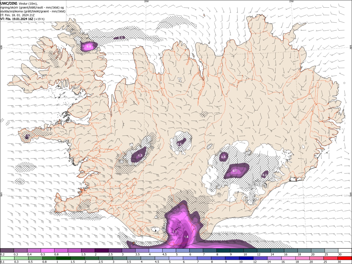Click the 1.7 snowfall value label
The height and width of the screenshot is (264, 352).
(x=175, y=232)
